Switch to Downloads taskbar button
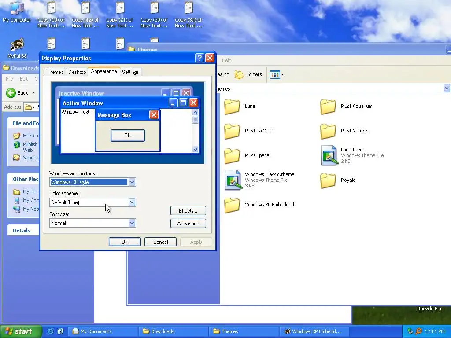451x338 pixels. pyautogui.click(x=174, y=331)
